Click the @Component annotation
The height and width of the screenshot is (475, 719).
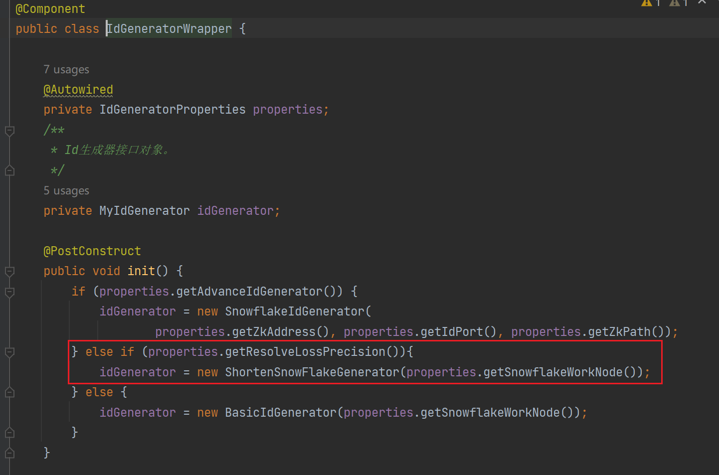[50, 9]
